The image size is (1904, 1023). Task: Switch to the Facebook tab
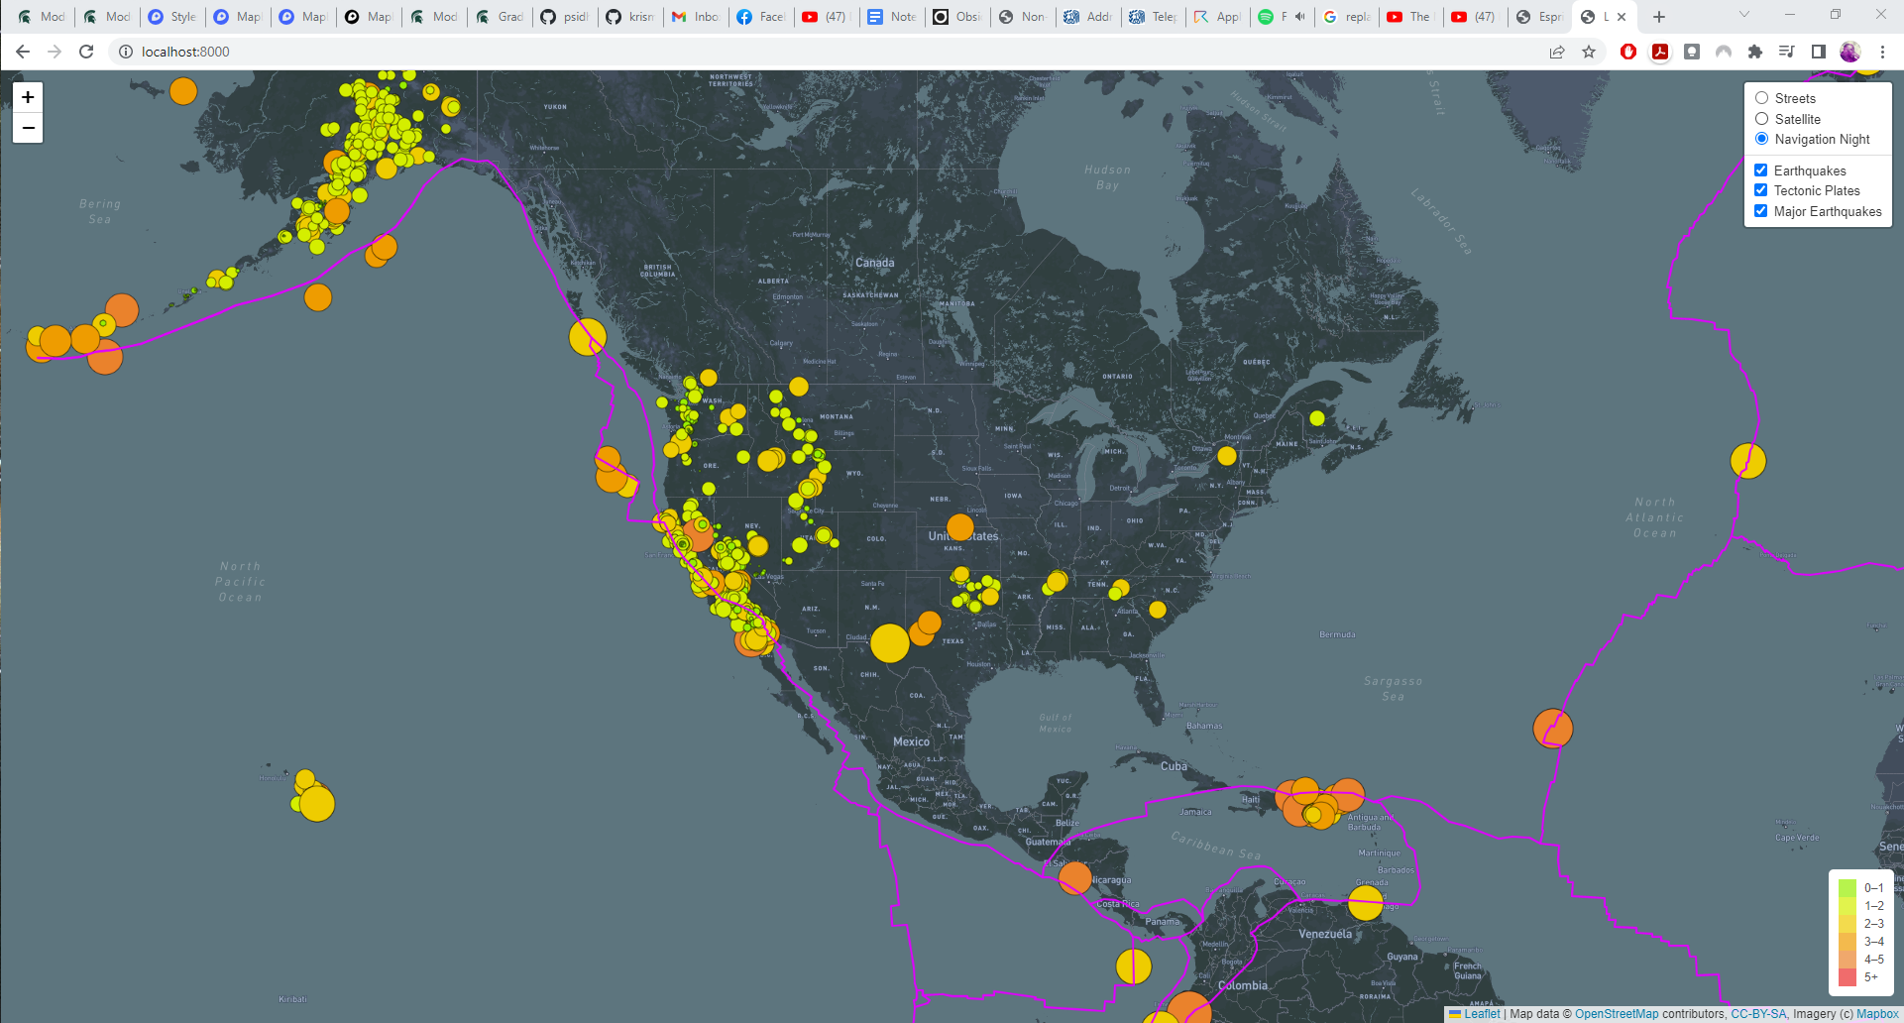(760, 17)
